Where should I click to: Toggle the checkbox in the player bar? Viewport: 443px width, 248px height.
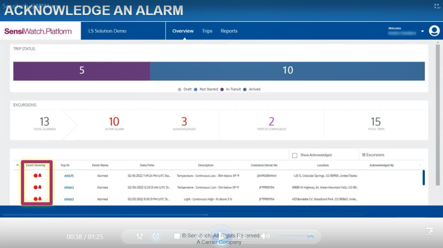click(177, 236)
